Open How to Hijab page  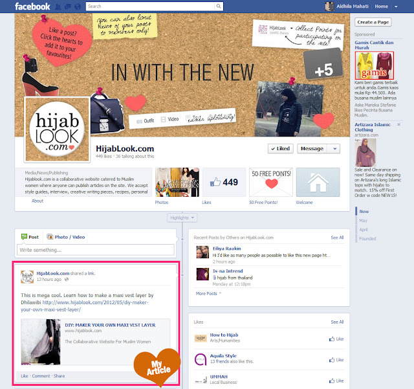point(224,335)
